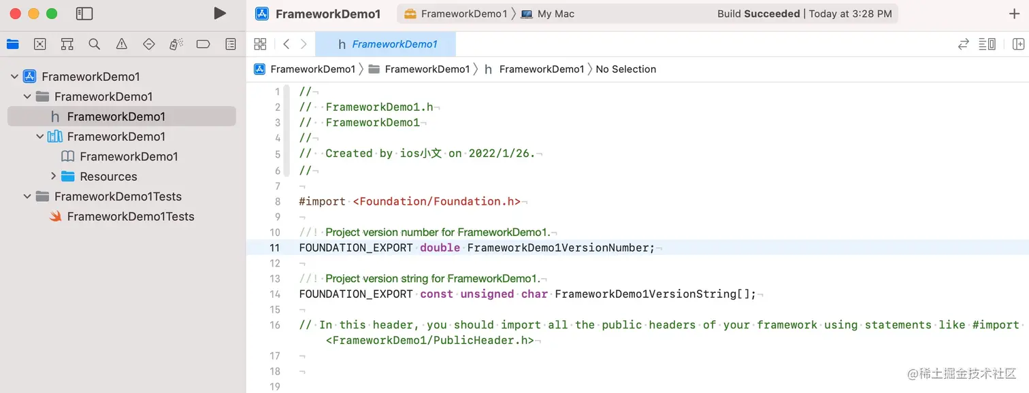Open the Project navigator
Screen dimensions: 1029x393
12,44
